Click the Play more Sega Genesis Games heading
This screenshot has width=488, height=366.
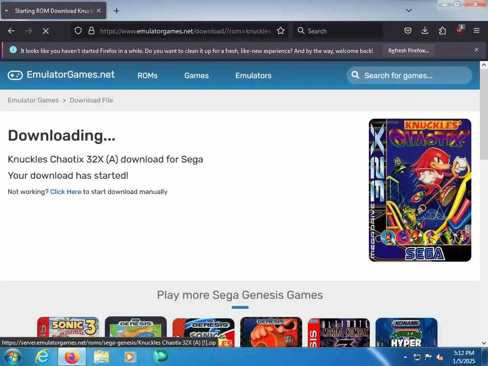point(240,295)
